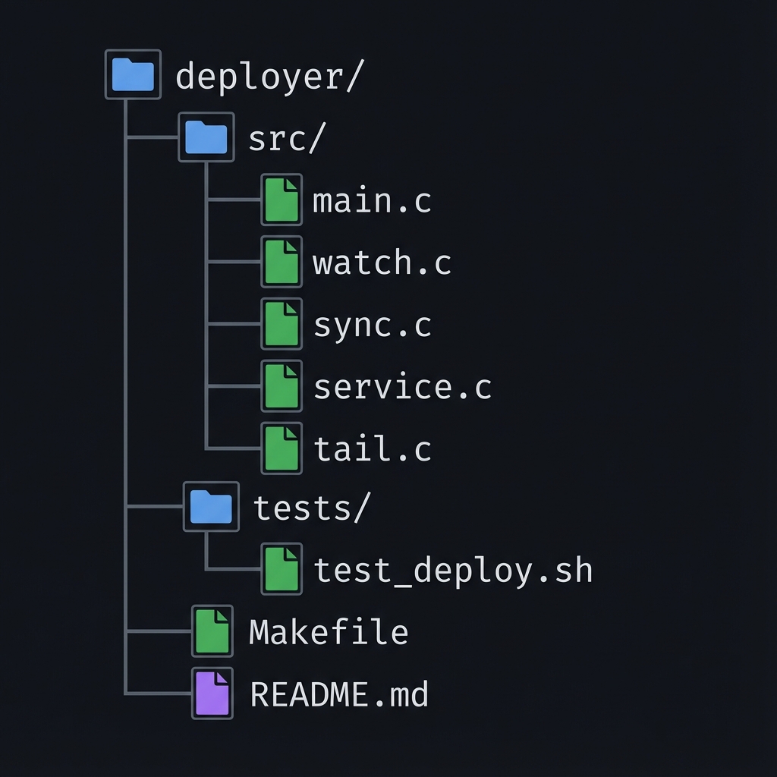Select the main.c file icon
Viewport: 777px width, 777px height.
(x=282, y=201)
